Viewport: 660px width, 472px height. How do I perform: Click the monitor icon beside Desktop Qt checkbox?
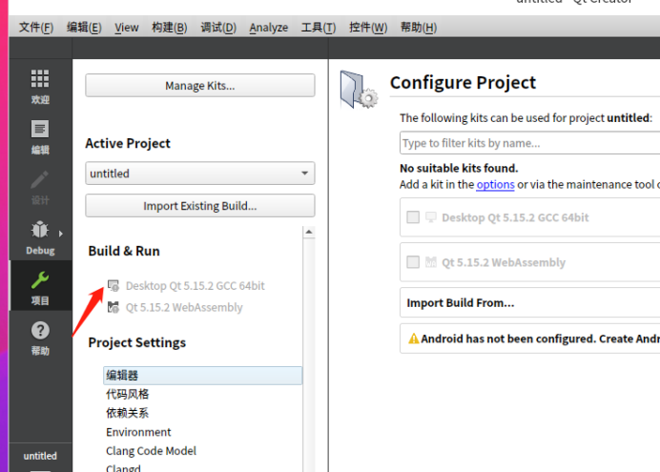[430, 217]
